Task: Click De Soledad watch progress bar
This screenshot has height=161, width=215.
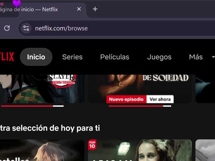Action: coord(140,106)
